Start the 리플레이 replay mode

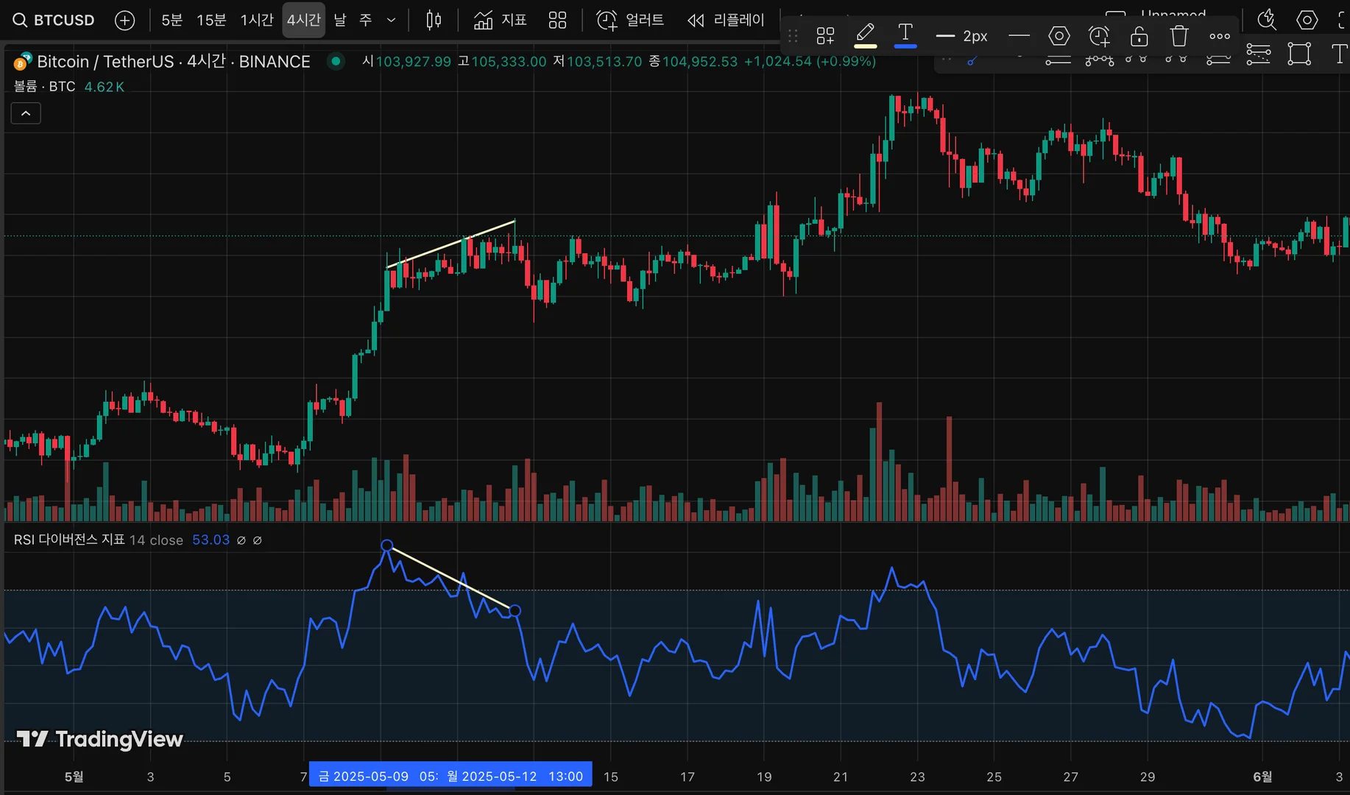coord(726,21)
